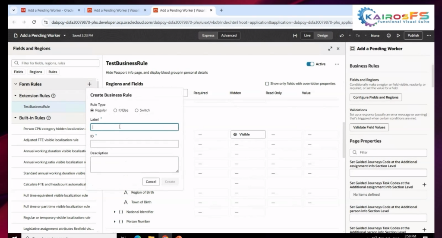Screen dimensions: 442x238
Task: Collapse the Form Rules section
Action: (x=16, y=84)
